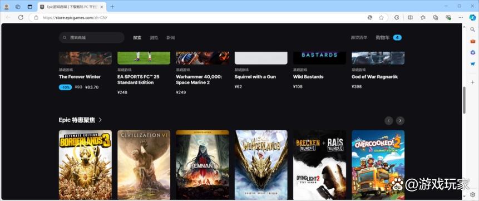The width and height of the screenshot is (479, 201).
Task: Open the Edge Copilot sidebar icon
Action: pos(472,17)
